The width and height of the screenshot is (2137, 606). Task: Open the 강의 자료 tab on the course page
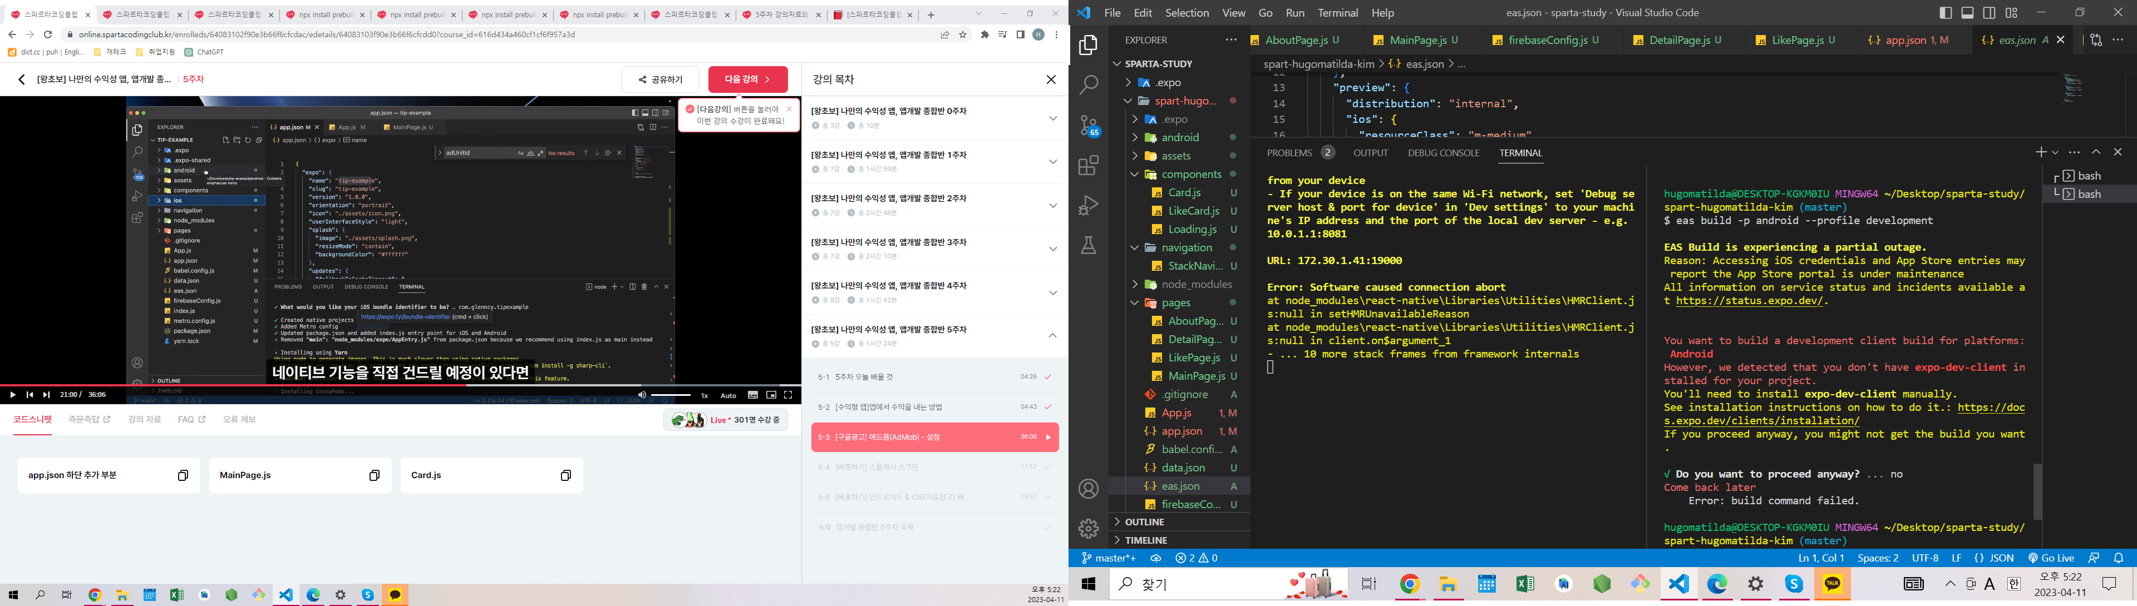click(x=144, y=420)
